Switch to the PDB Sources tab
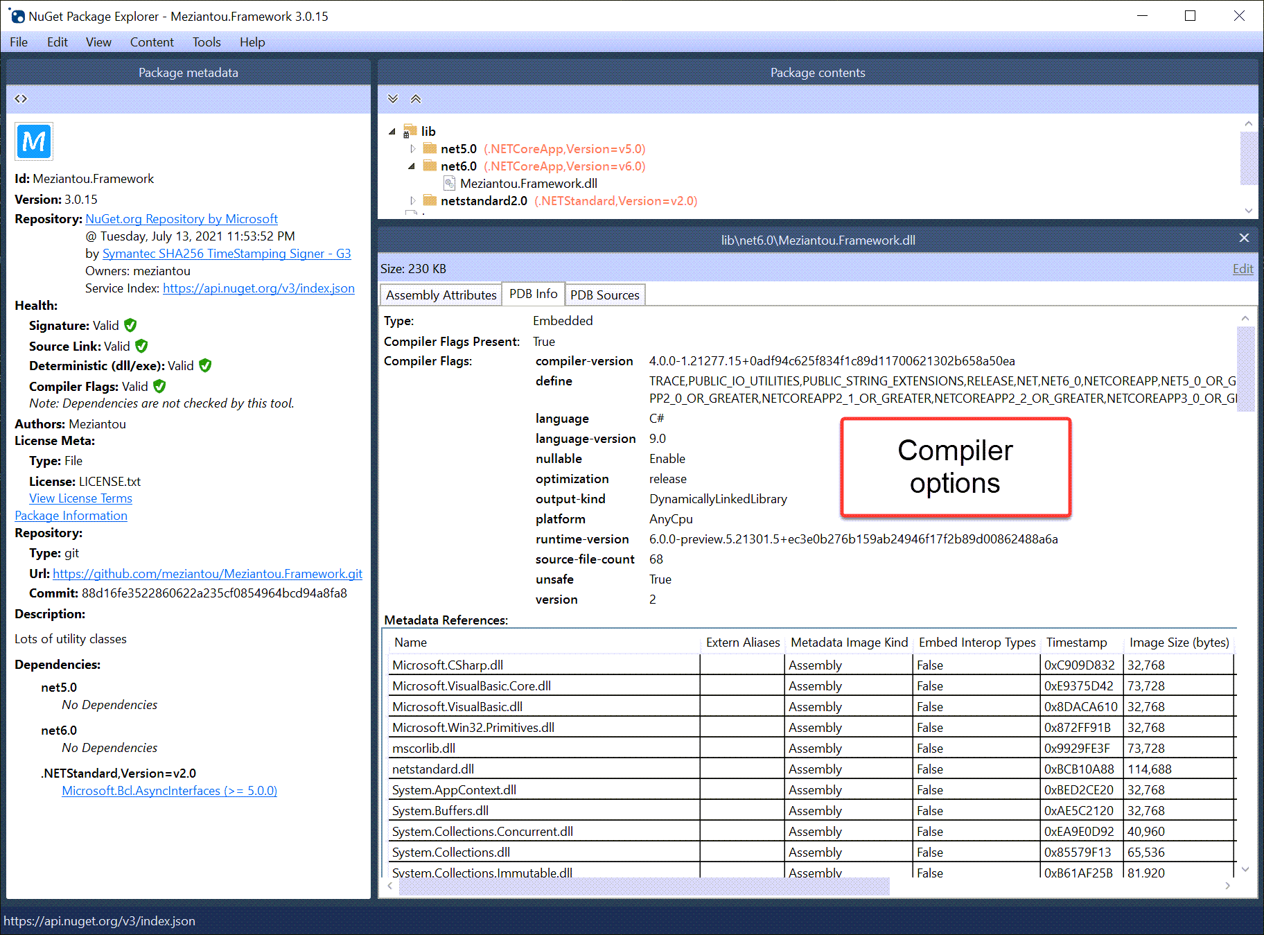 click(604, 294)
